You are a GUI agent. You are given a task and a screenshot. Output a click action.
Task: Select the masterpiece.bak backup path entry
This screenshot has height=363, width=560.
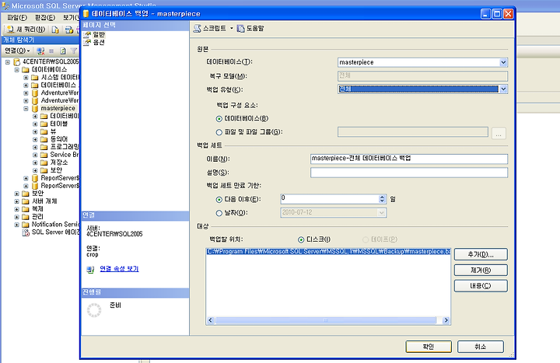pos(328,252)
